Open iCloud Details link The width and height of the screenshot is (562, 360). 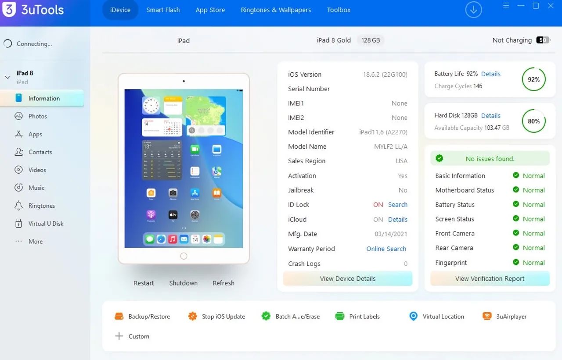[398, 219]
